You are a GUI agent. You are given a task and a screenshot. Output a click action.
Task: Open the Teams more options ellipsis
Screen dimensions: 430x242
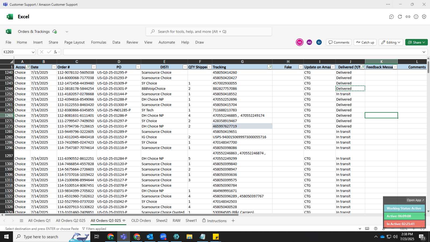click(388, 4)
